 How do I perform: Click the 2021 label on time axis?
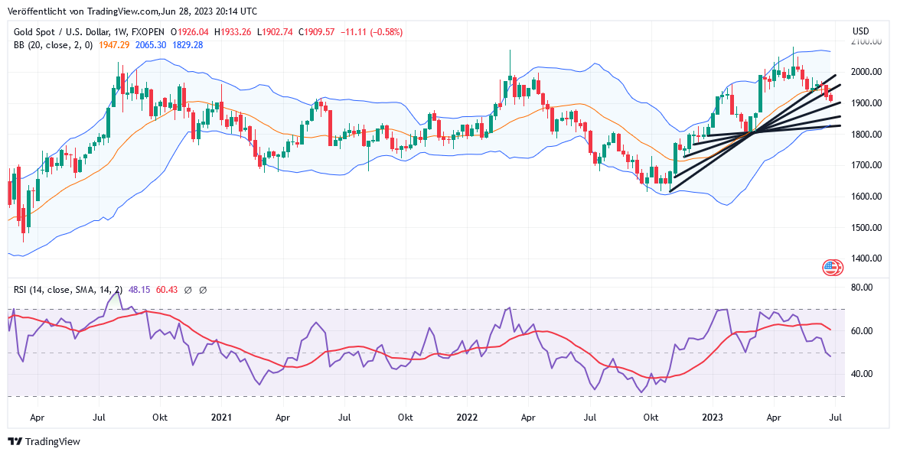tap(221, 418)
